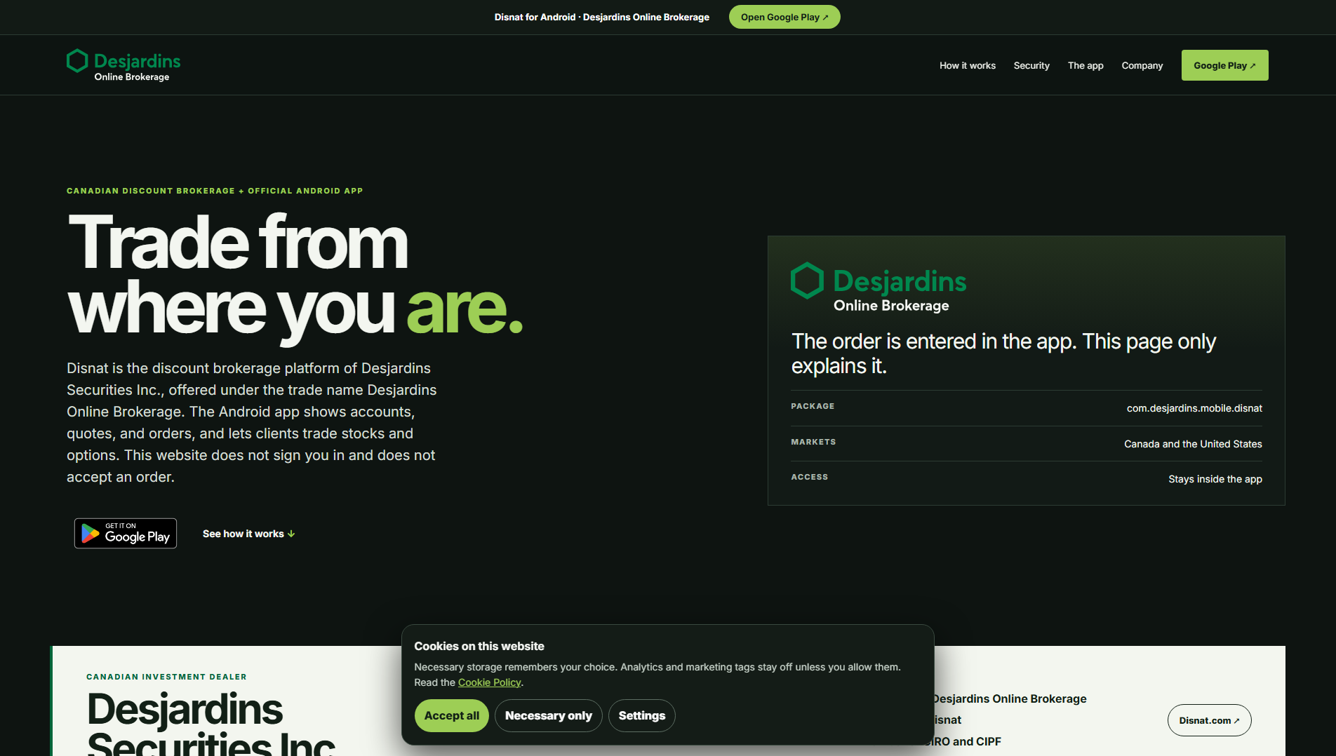Click the text Canada and the United States
The image size is (1336, 756).
click(x=1193, y=444)
